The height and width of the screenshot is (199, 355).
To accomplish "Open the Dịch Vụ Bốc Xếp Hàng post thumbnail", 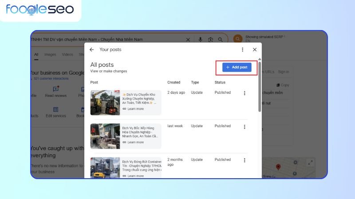I will point(105,136).
